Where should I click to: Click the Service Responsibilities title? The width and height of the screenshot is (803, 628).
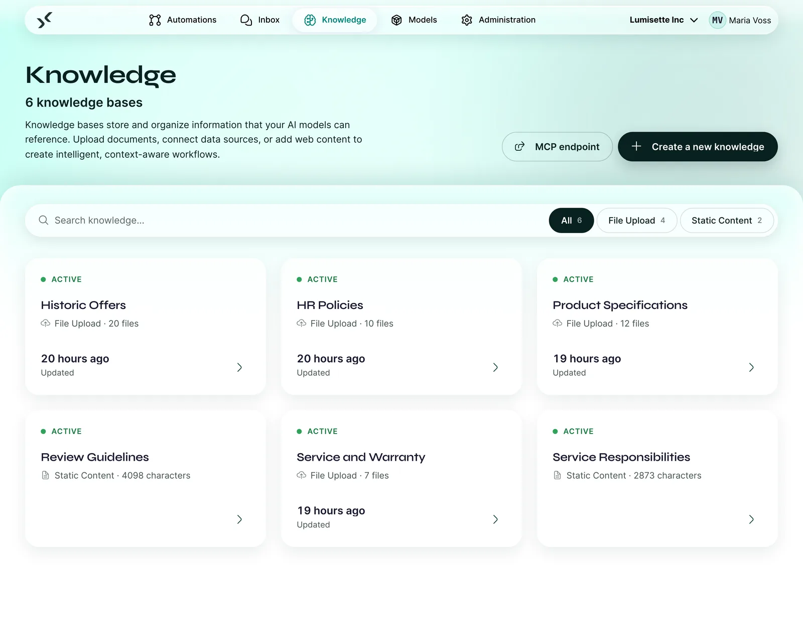coord(621,457)
